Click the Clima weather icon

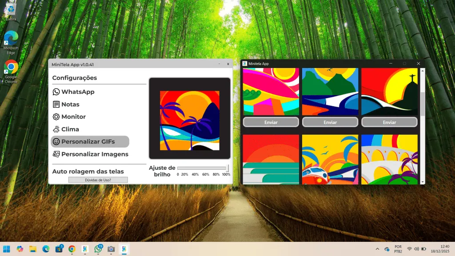click(56, 129)
